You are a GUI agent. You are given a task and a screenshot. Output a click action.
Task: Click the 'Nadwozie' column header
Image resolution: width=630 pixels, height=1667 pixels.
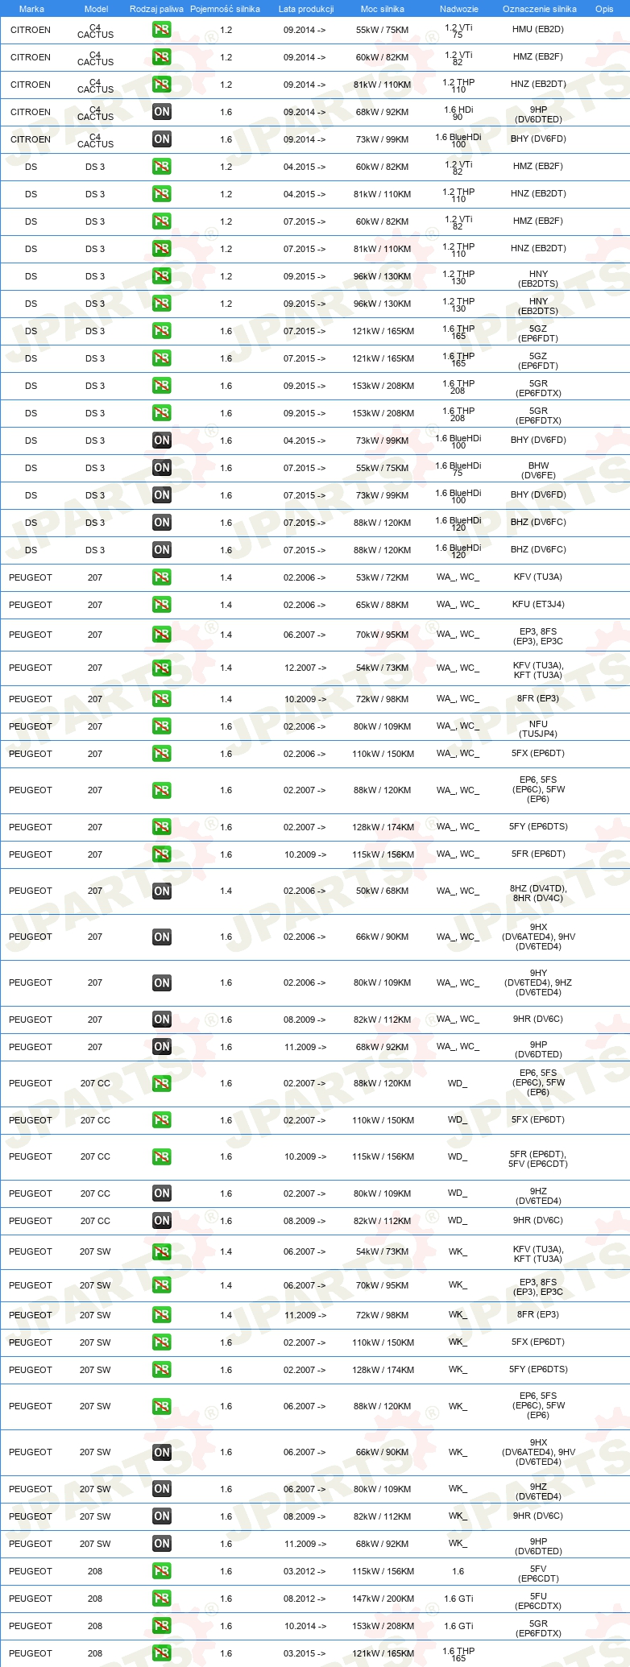[459, 9]
